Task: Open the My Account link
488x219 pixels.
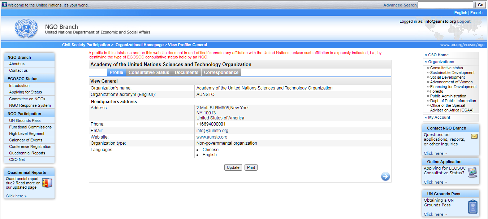Action: [x=439, y=117]
